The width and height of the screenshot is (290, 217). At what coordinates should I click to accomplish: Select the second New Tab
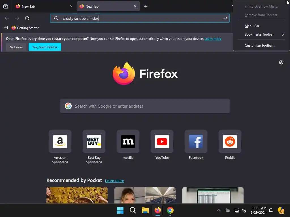108,6
